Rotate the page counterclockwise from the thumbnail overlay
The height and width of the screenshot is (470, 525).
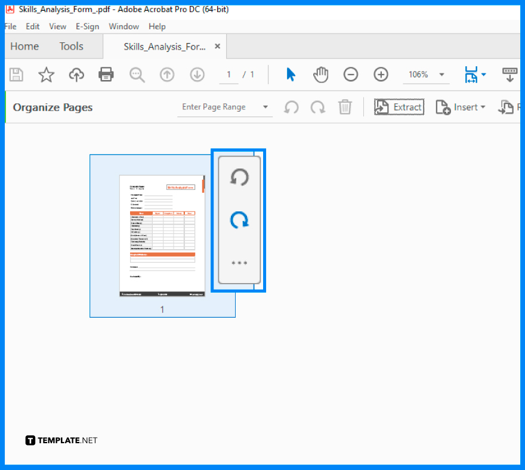[x=239, y=177]
